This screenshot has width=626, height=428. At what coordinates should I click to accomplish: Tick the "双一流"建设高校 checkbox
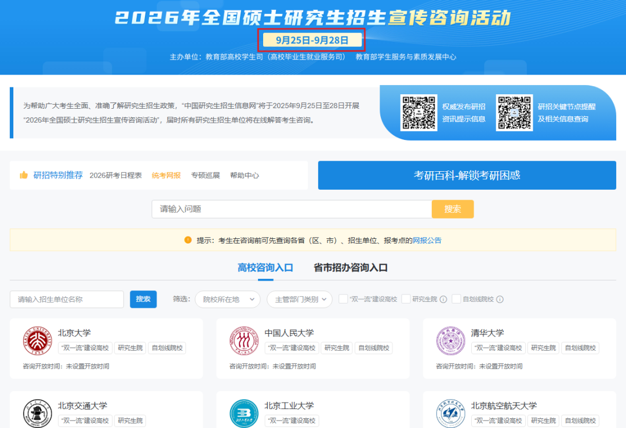343,299
